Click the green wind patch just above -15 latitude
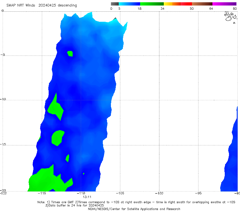Screen dimensions: 240x211 click(x=58, y=138)
